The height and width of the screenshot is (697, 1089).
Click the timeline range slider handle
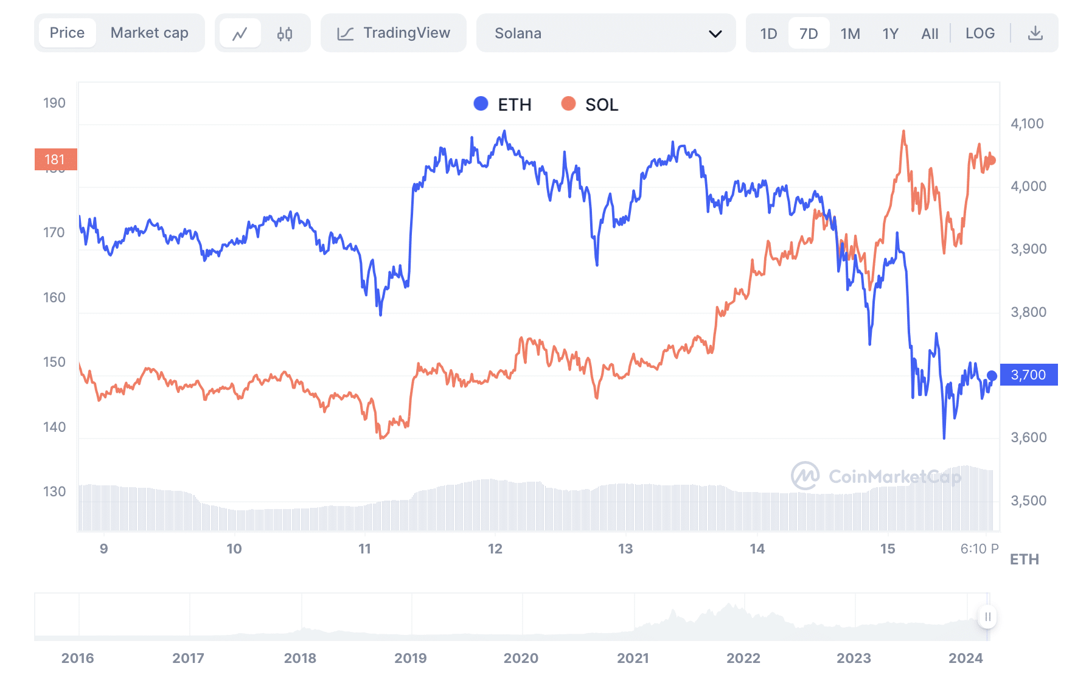[x=987, y=617]
